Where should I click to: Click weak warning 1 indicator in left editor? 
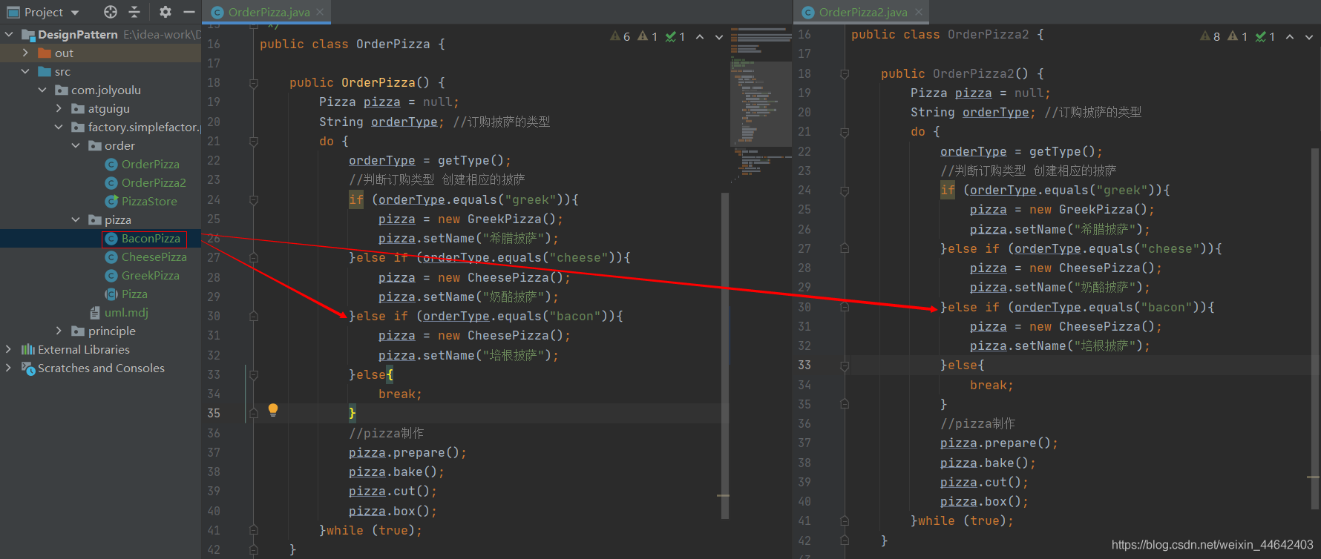(648, 36)
